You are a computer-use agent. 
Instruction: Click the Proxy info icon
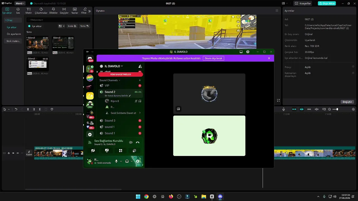353,67
